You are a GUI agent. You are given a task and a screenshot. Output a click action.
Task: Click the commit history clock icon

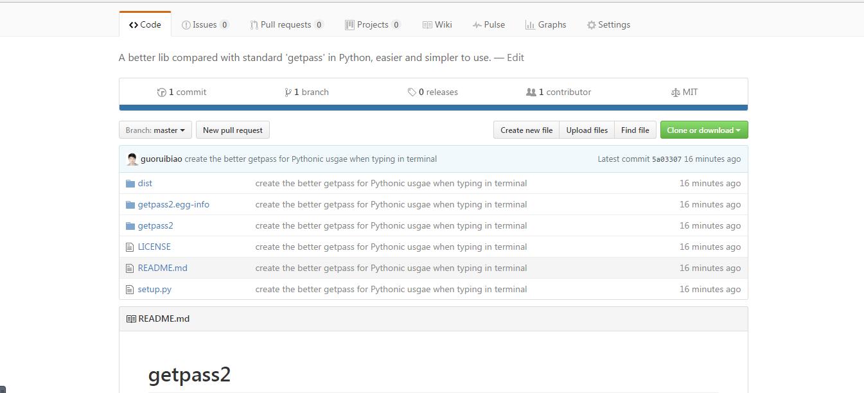click(162, 92)
